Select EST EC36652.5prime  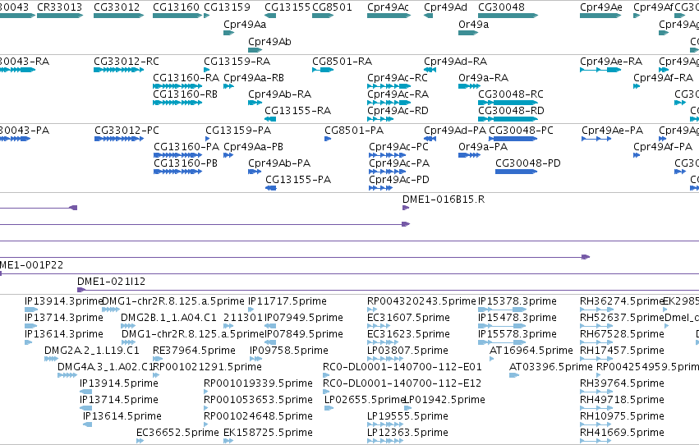[140, 441]
